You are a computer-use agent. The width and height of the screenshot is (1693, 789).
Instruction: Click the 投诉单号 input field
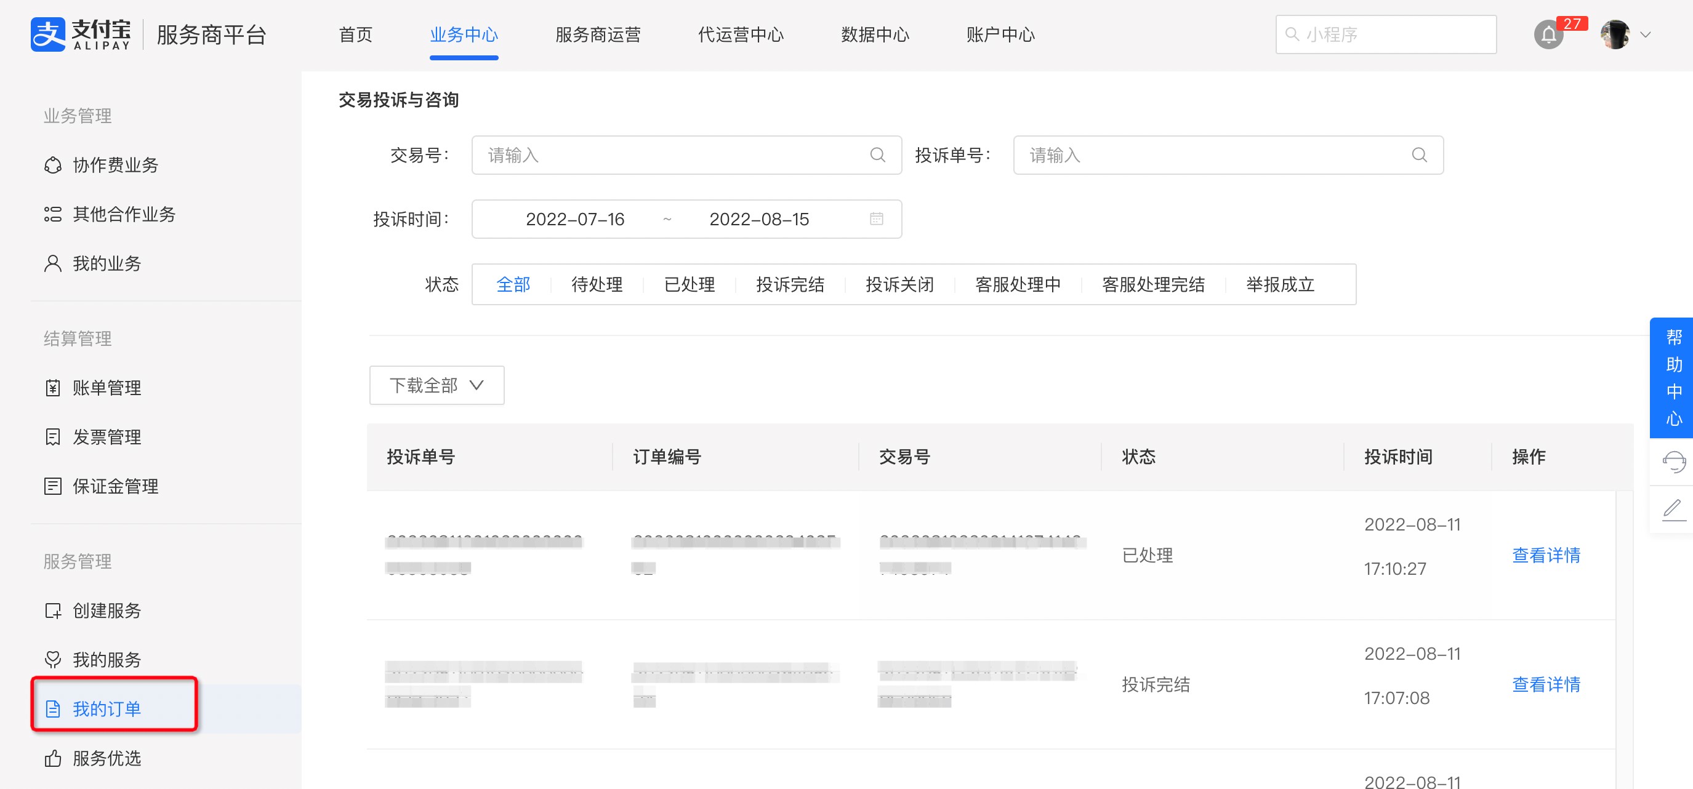(1228, 155)
